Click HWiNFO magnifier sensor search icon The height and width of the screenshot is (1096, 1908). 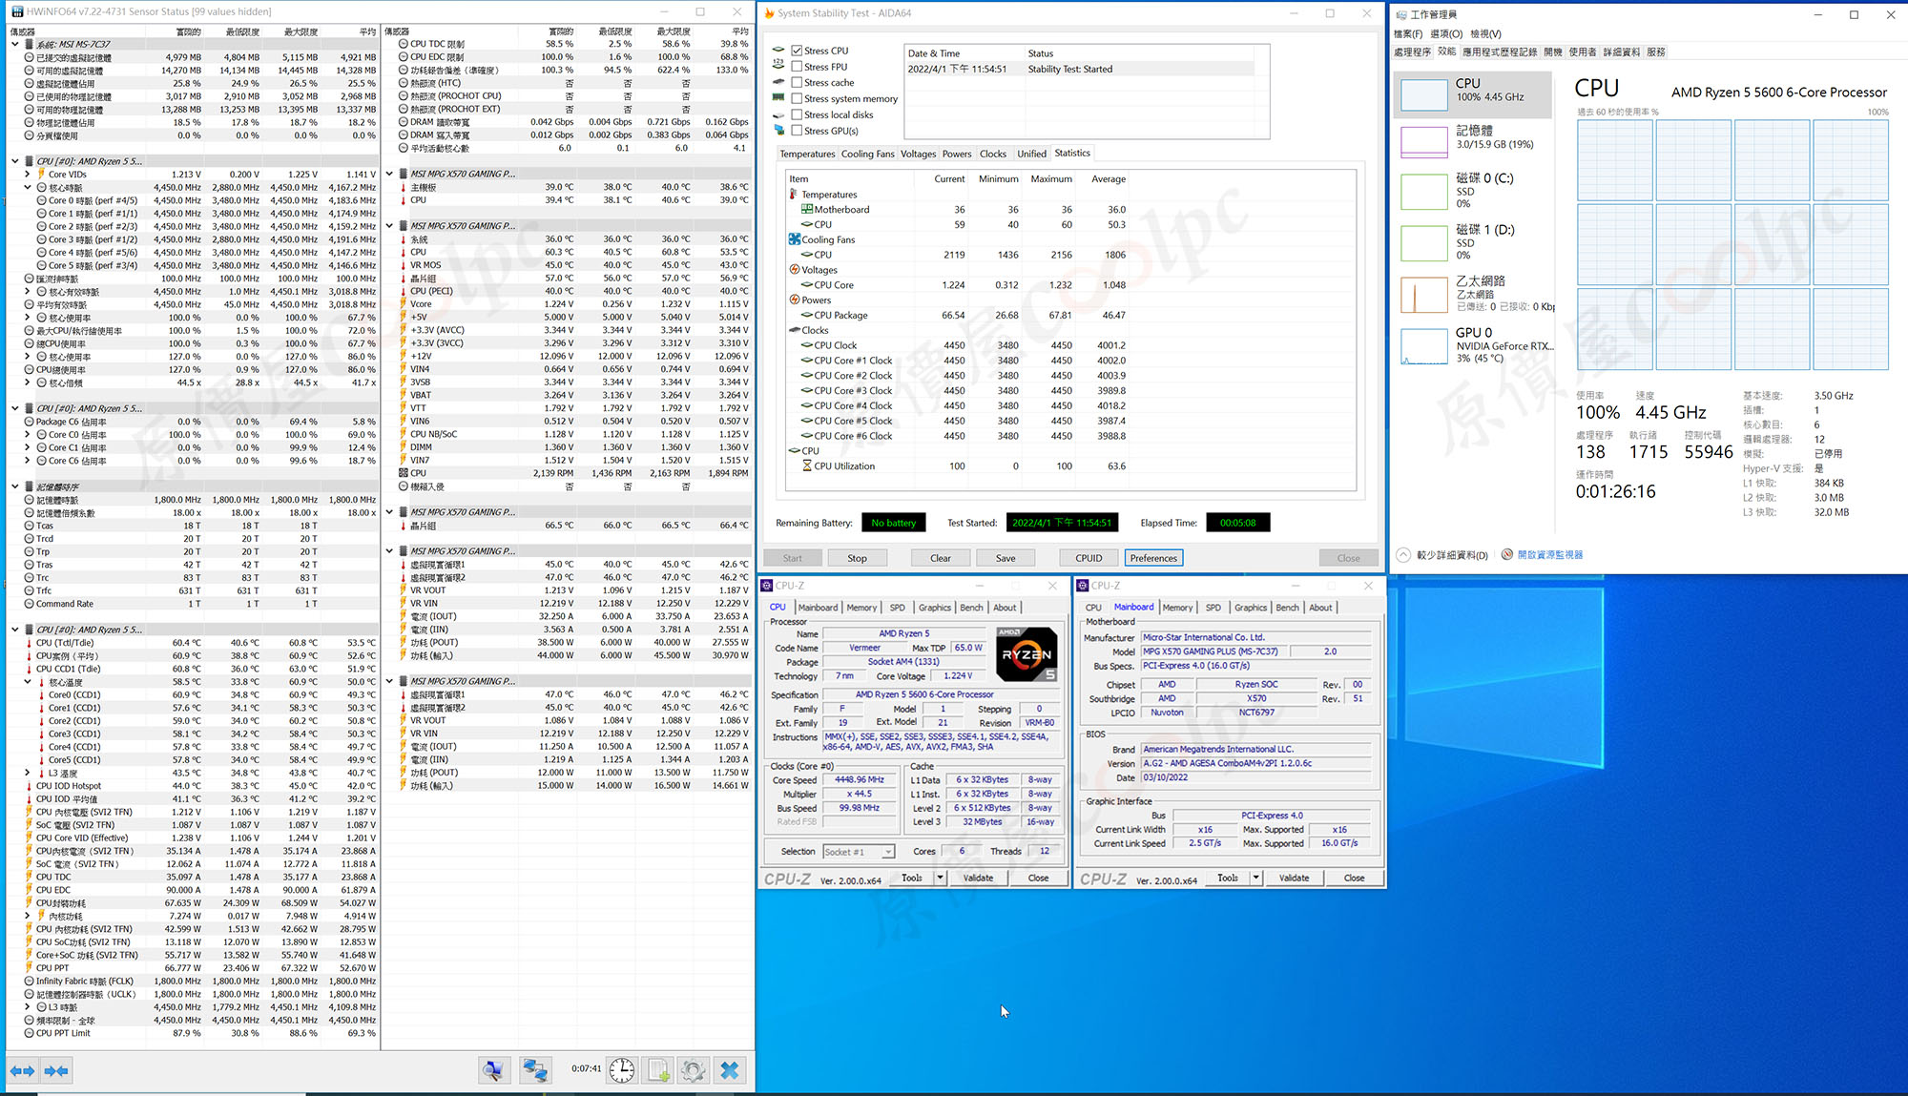coord(493,1071)
